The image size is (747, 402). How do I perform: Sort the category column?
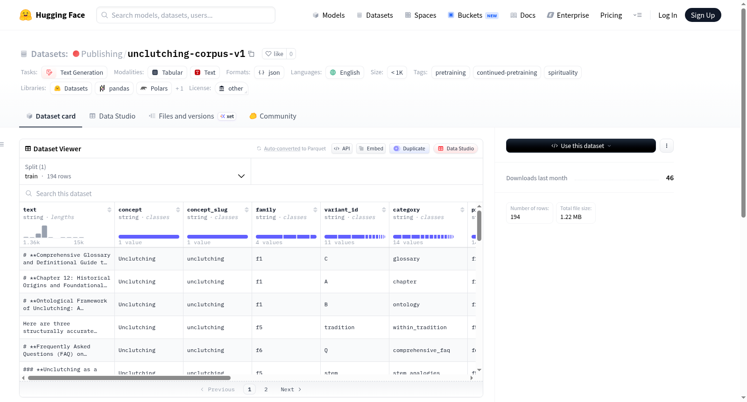(x=462, y=210)
